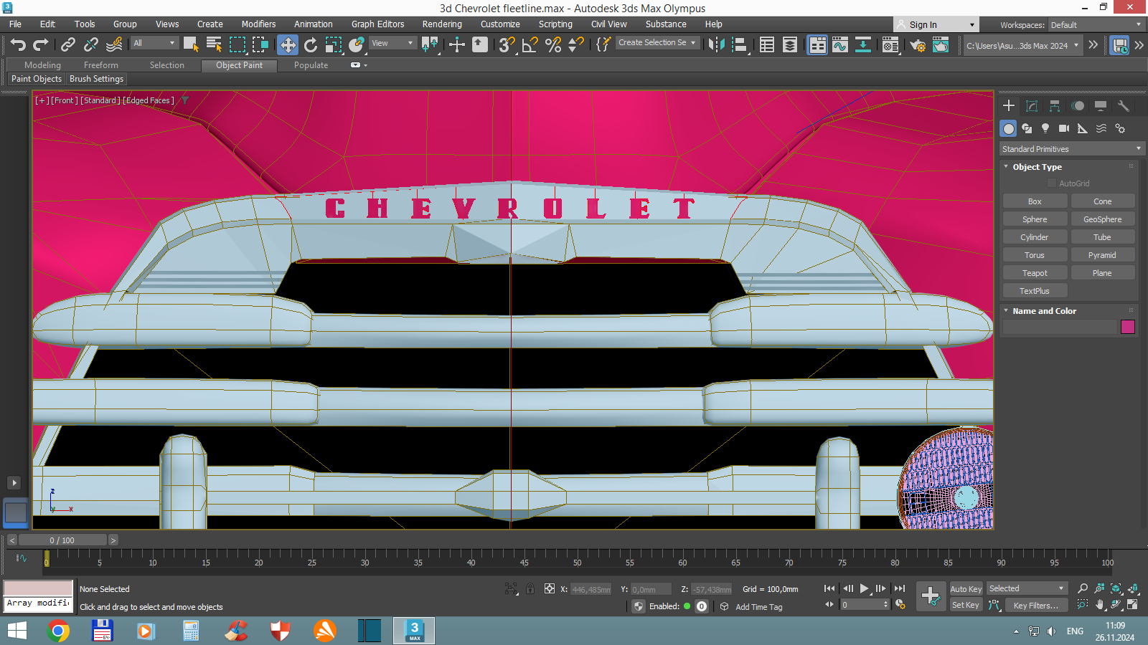The width and height of the screenshot is (1148, 645).
Task: Click the Torus primitive button
Action: pos(1035,255)
